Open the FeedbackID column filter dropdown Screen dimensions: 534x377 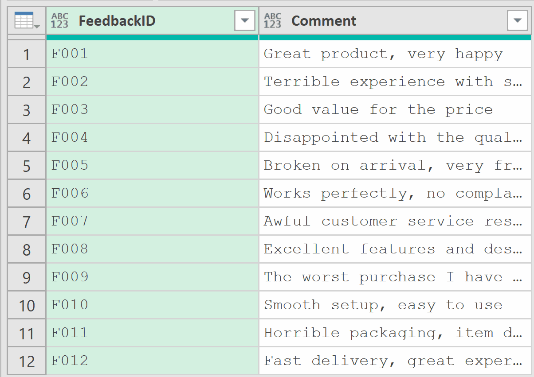pyautogui.click(x=244, y=21)
